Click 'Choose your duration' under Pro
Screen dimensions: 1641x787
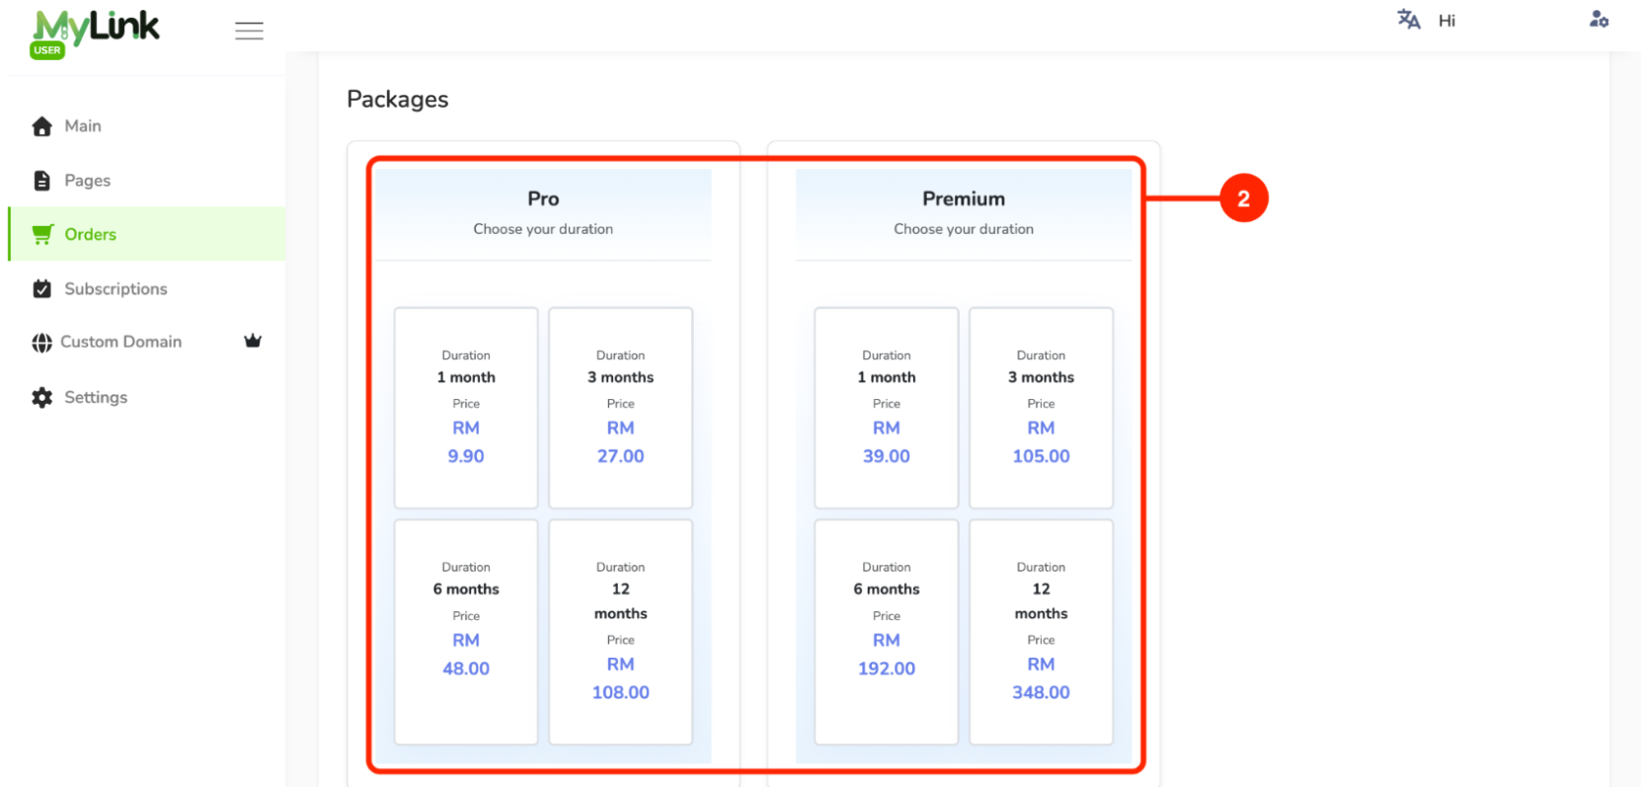pos(543,229)
